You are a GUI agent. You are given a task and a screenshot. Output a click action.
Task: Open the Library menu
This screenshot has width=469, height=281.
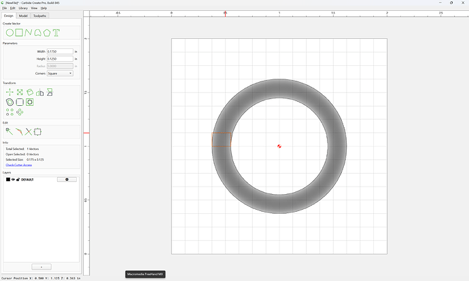coord(23,8)
